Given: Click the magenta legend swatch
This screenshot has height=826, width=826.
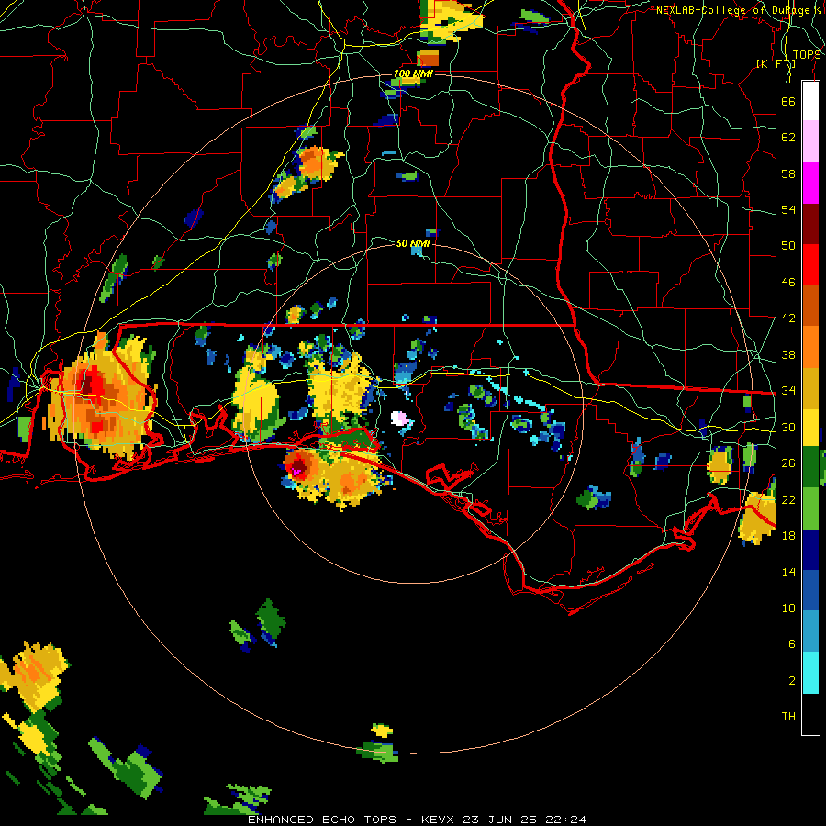Looking at the screenshot, I should click(x=810, y=183).
